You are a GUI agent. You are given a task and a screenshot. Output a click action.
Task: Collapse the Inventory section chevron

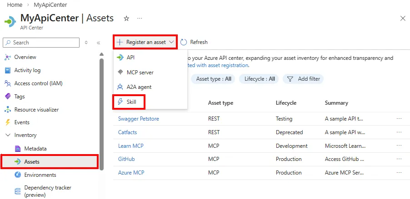[7, 135]
